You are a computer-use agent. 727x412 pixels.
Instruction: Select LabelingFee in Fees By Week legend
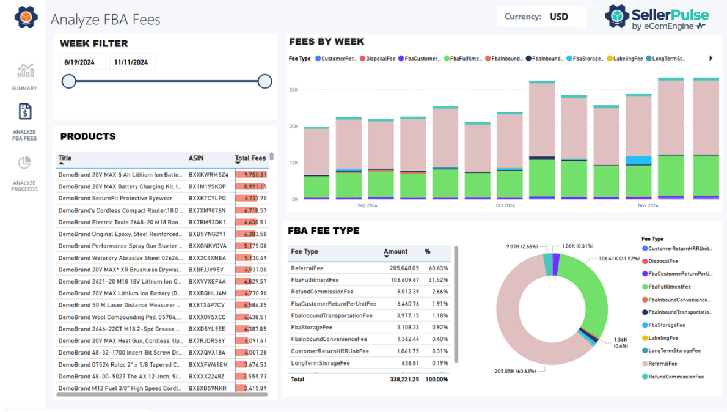click(x=625, y=59)
